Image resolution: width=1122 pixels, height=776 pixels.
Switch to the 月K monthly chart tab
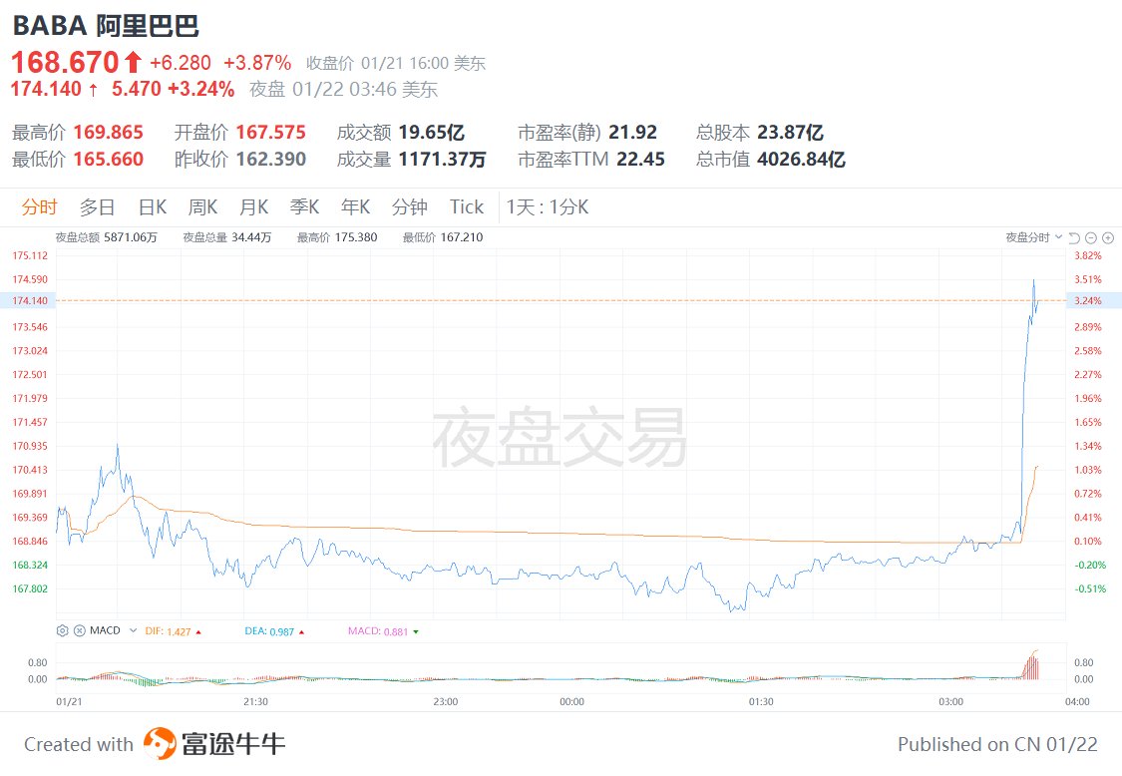[253, 206]
